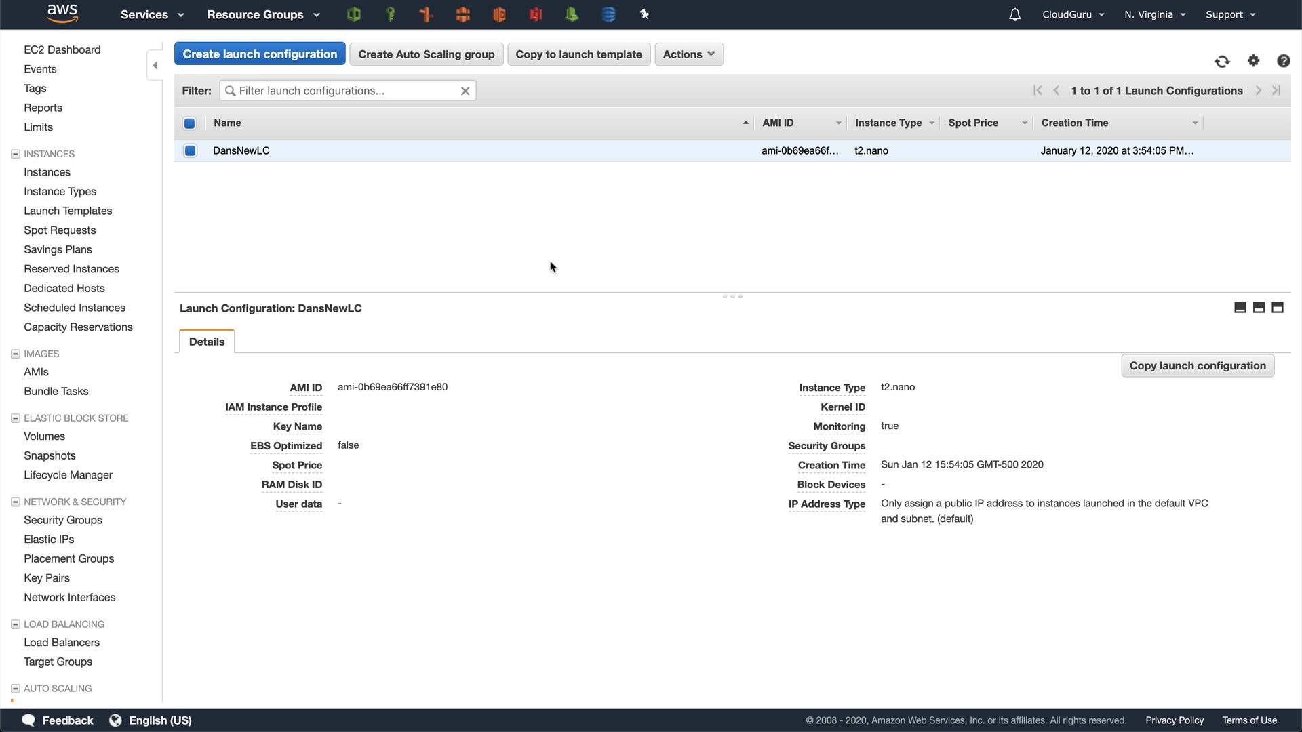The width and height of the screenshot is (1302, 732).
Task: Collapse the INSTANCES sidebar section
Action: point(15,154)
